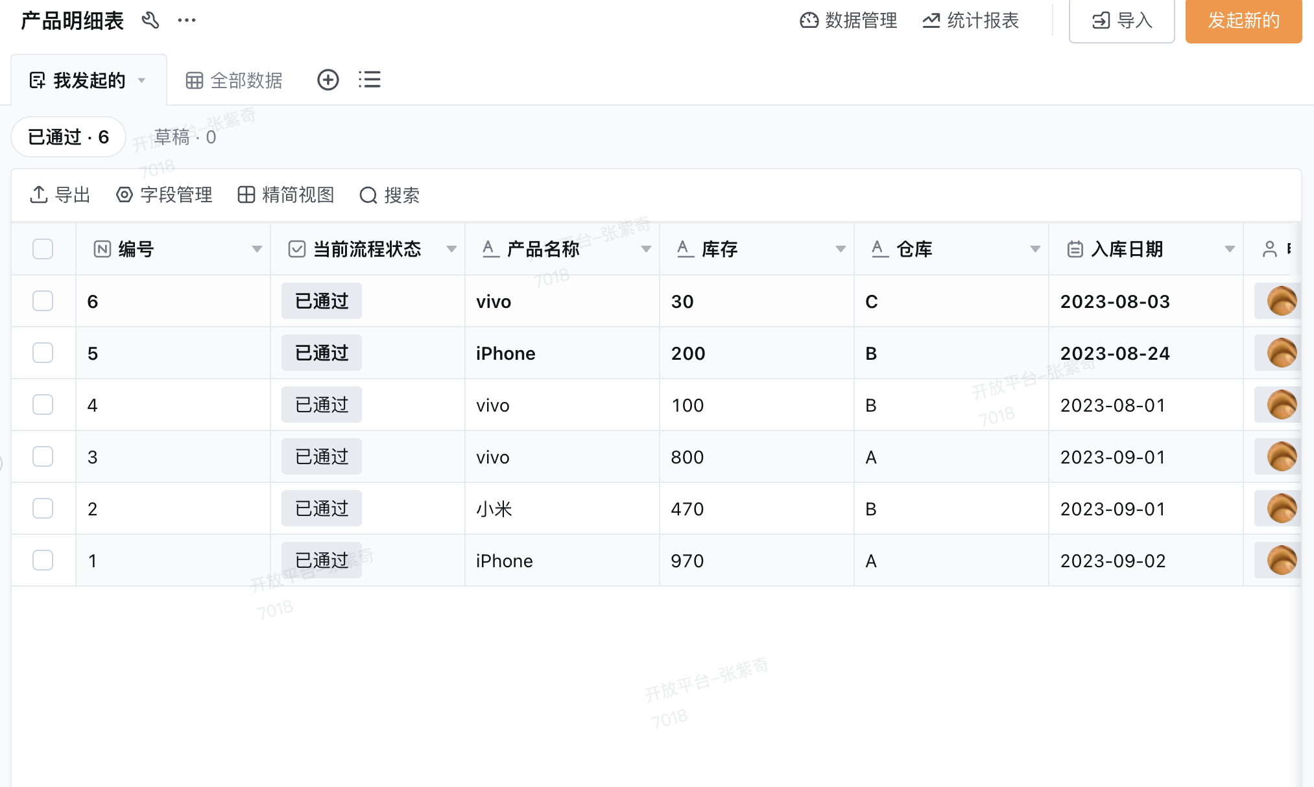Click the 数据管理 dashboard icon
Screen dimensions: 1314x787
pyautogui.click(x=809, y=21)
